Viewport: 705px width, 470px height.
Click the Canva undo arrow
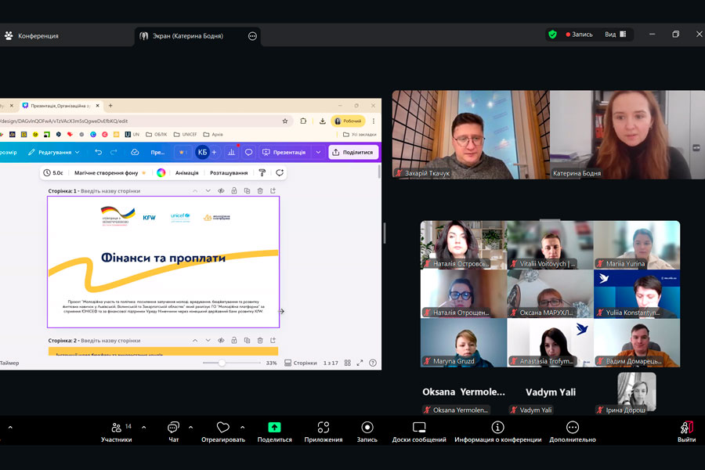[x=99, y=152]
